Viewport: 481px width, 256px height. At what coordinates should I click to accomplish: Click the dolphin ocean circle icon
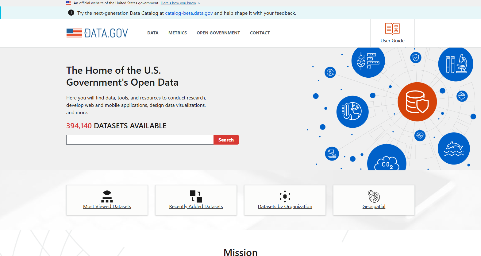(454, 149)
